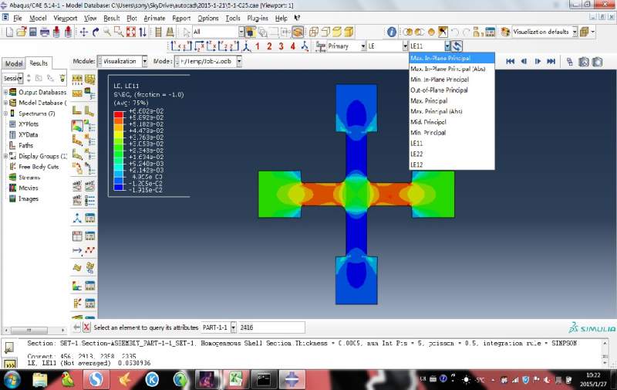617x390 pixels.
Task: Click the Next frame playback arrow
Action: click(x=537, y=61)
